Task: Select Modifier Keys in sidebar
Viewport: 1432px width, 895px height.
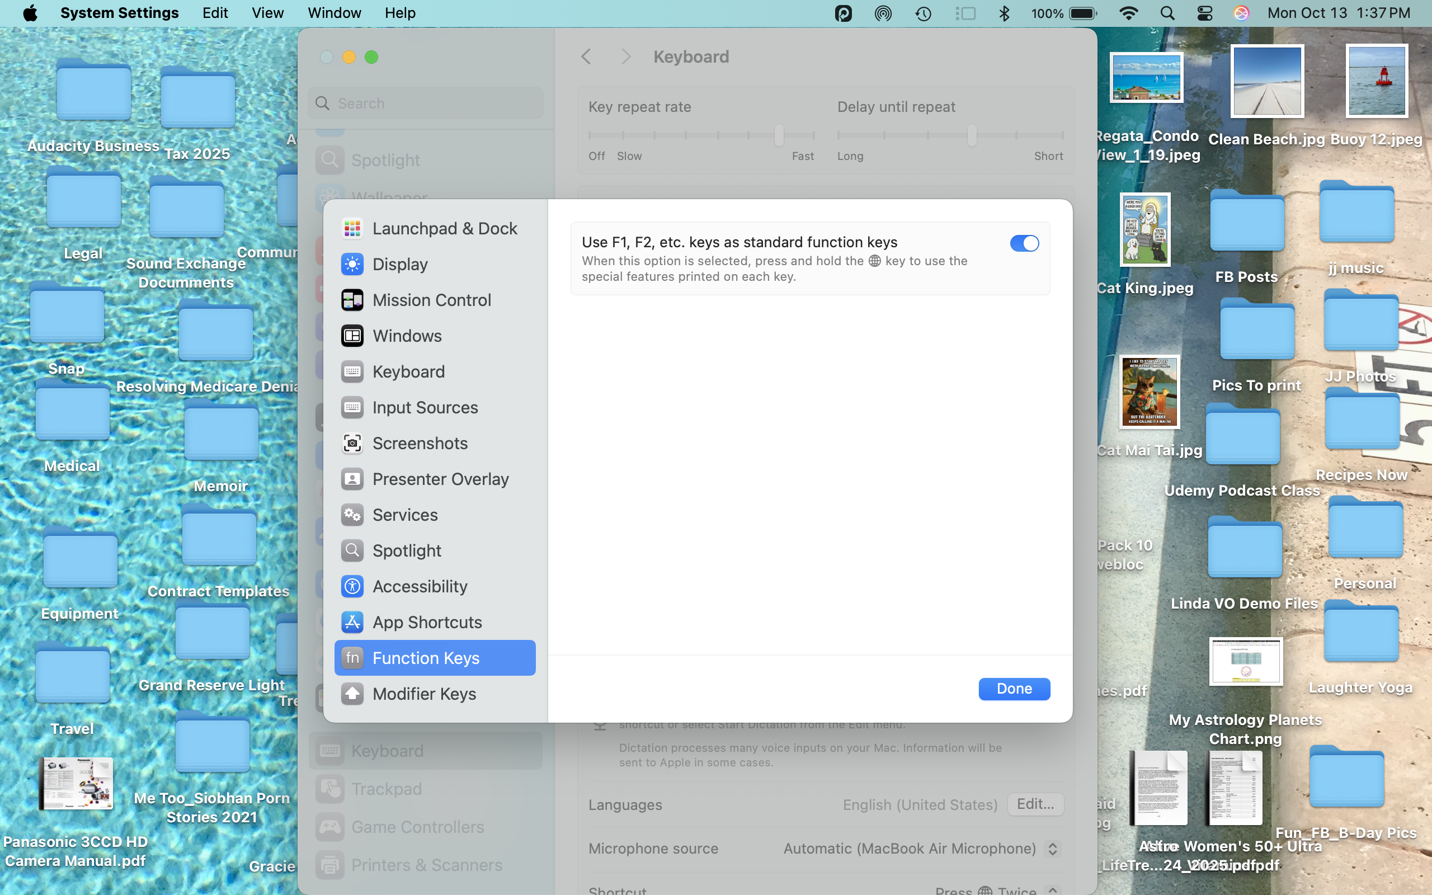Action: tap(423, 694)
